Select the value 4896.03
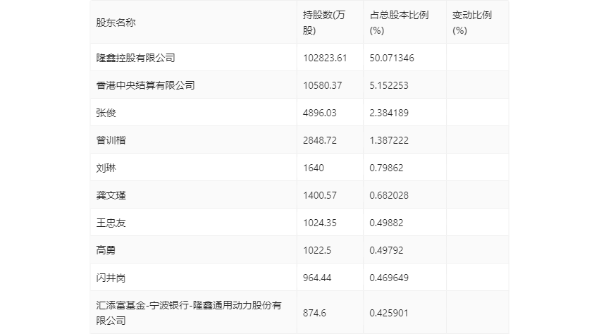The width and height of the screenshot is (599, 334). pyautogui.click(x=320, y=113)
